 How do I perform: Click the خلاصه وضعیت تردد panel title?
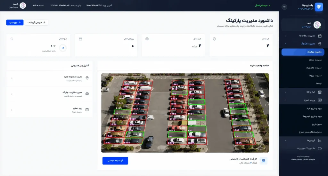point(259,66)
